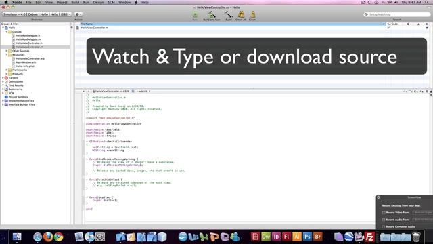The width and height of the screenshot is (433, 244).
Task: Select the Interface Builder Files smart group
Action: [x=22, y=105]
